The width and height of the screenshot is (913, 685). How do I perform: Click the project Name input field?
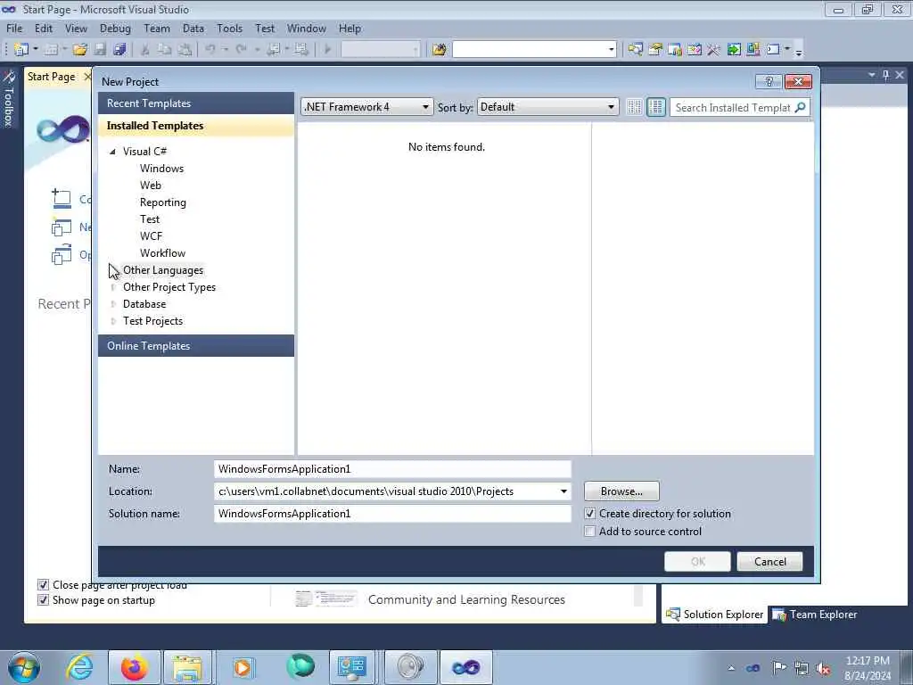coord(392,469)
